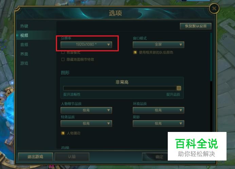Screen dimensions: 235x169
Task: Open the 全屏 window mode dropdown
Action: pos(158,45)
